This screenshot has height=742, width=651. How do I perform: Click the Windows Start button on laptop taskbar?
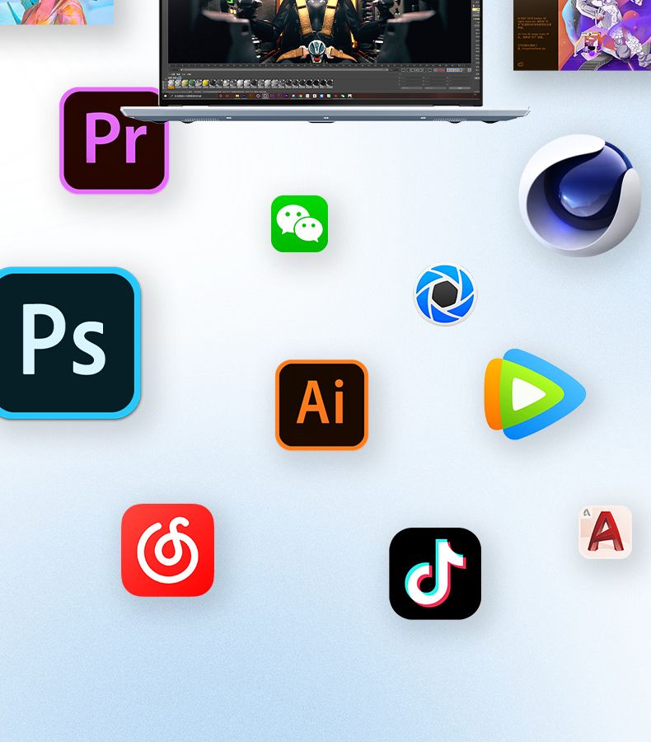pyautogui.click(x=165, y=96)
